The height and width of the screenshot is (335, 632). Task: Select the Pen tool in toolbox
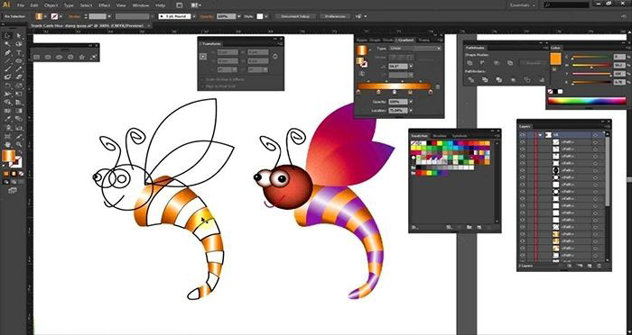(7, 53)
